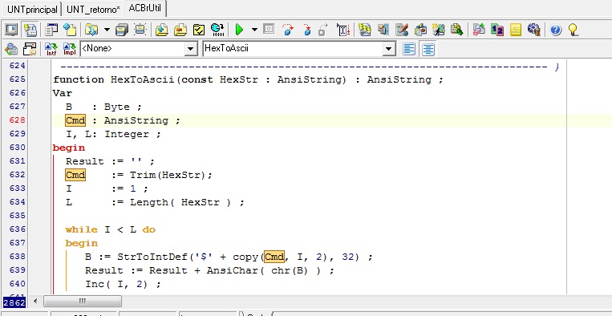Click line number 628 in gutter

pyautogui.click(x=18, y=120)
